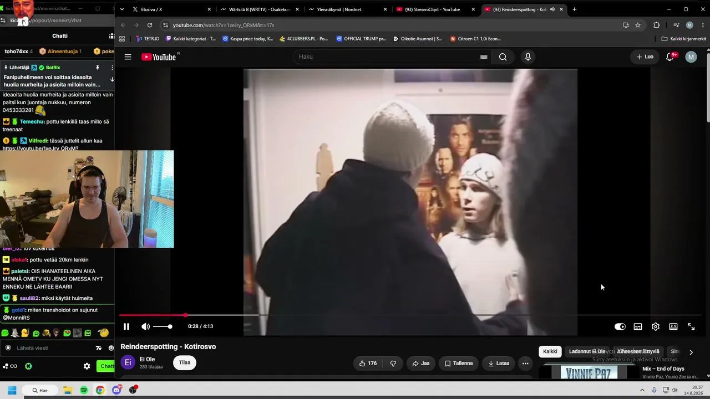Open the Ei Ole channel avatar

(128, 362)
